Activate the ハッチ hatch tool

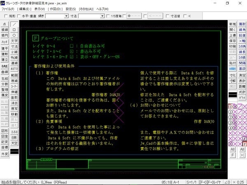[5, 42]
